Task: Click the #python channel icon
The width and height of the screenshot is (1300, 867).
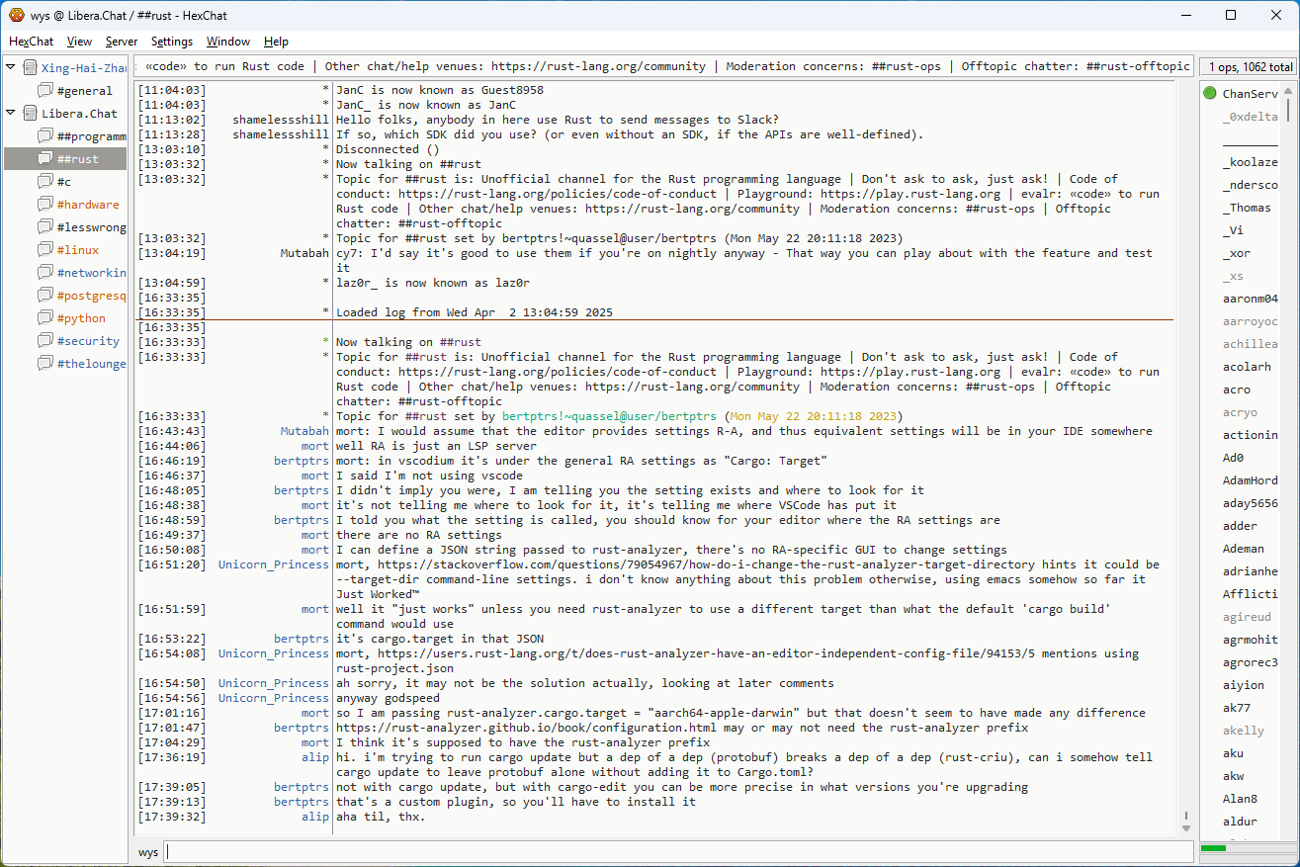Action: coord(45,318)
